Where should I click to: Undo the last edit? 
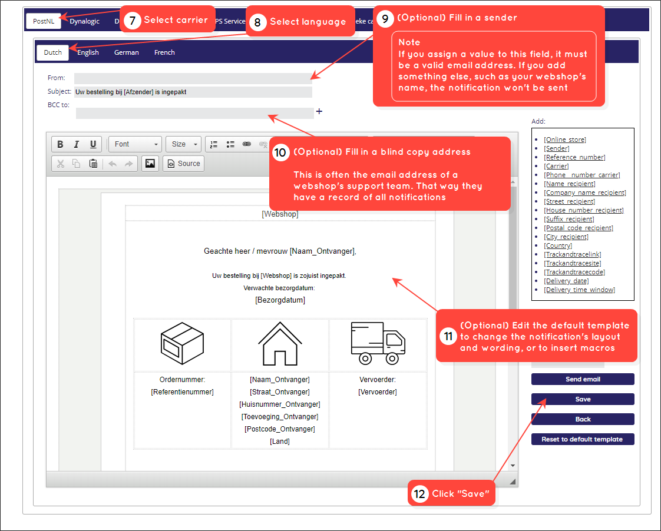[113, 164]
